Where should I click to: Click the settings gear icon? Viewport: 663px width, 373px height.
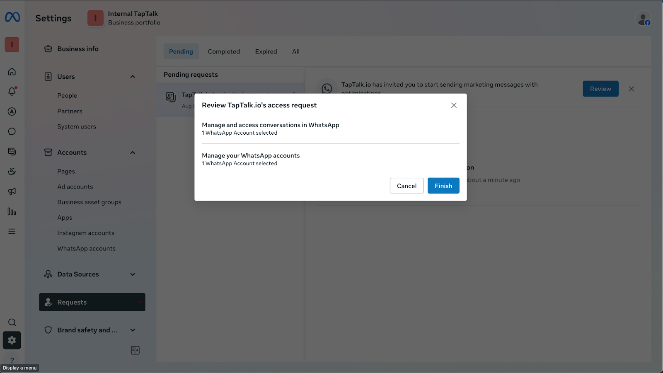pos(12,340)
